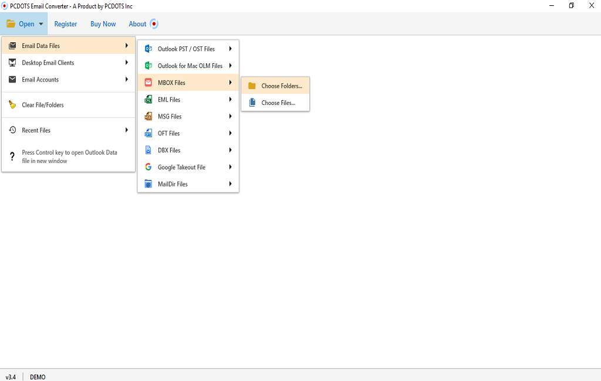Select MailDir Files menu entry
Viewport: 601px width, 381px height.
[x=188, y=184]
